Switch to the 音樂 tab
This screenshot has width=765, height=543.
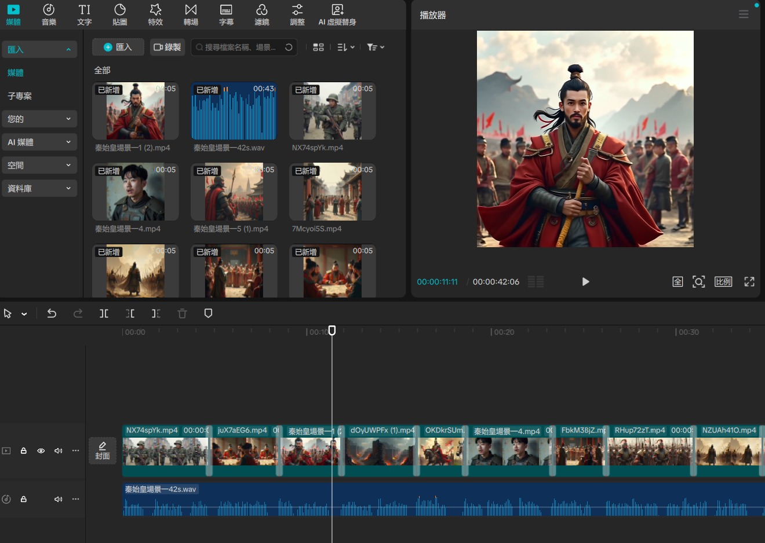[49, 15]
